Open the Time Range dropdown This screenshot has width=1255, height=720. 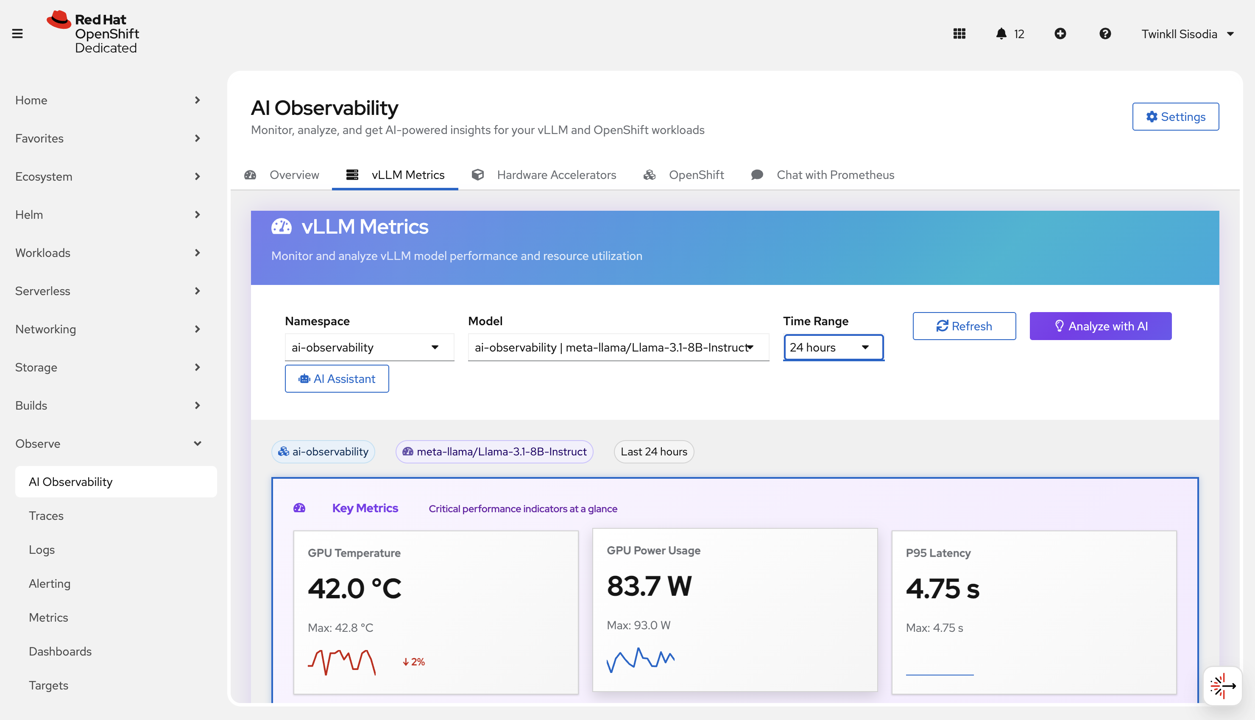(833, 347)
